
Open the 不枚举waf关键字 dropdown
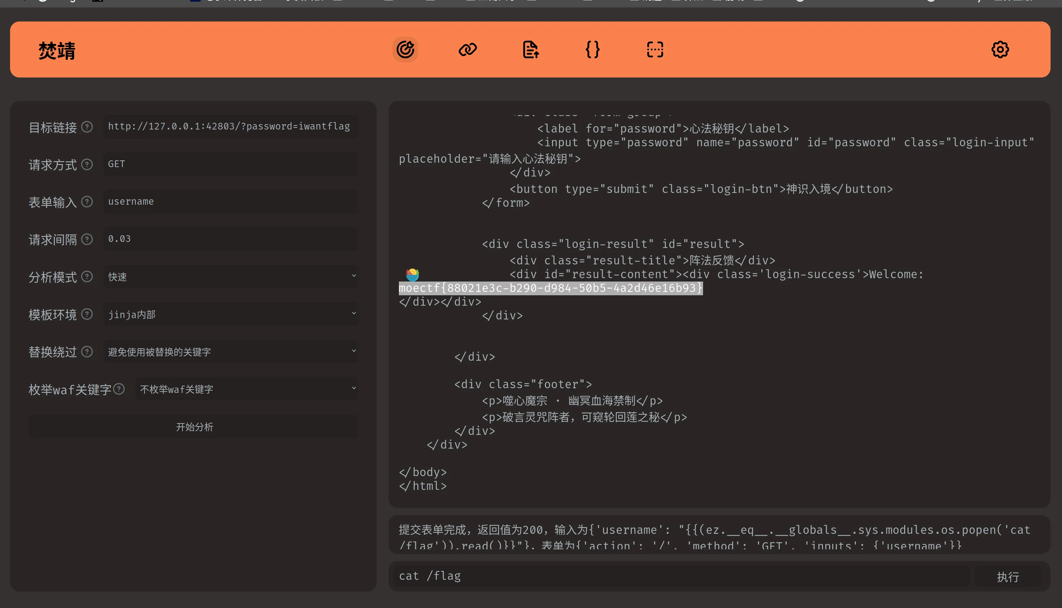pyautogui.click(x=246, y=389)
